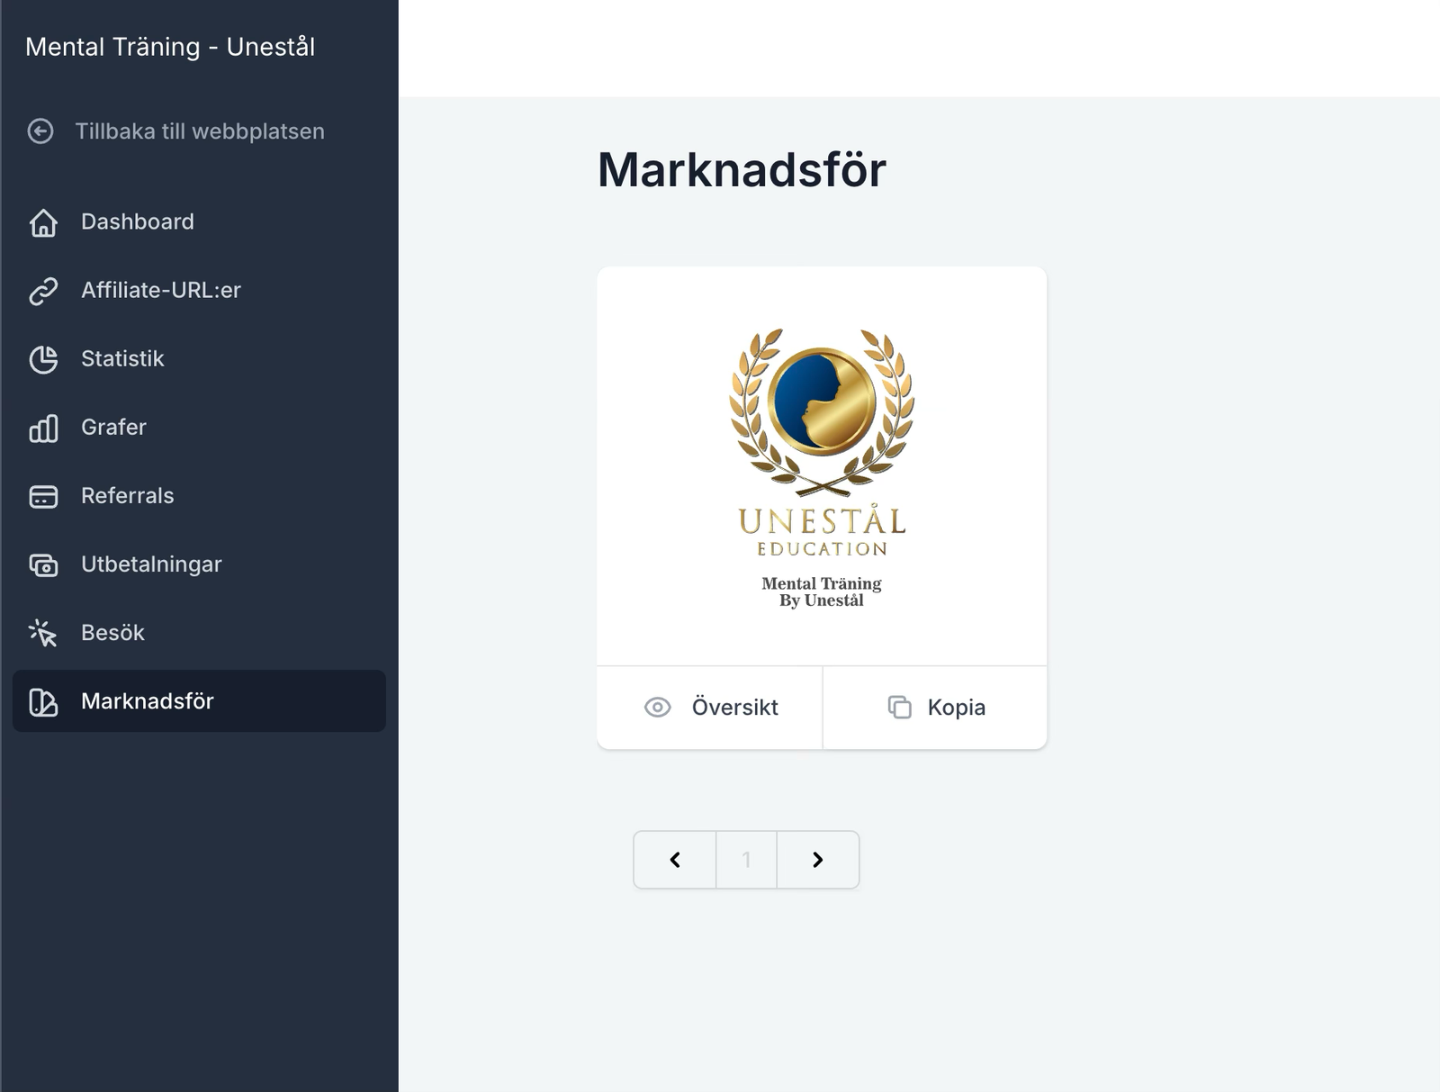
Task: Select page number 1 in the pagination
Action: [746, 860]
